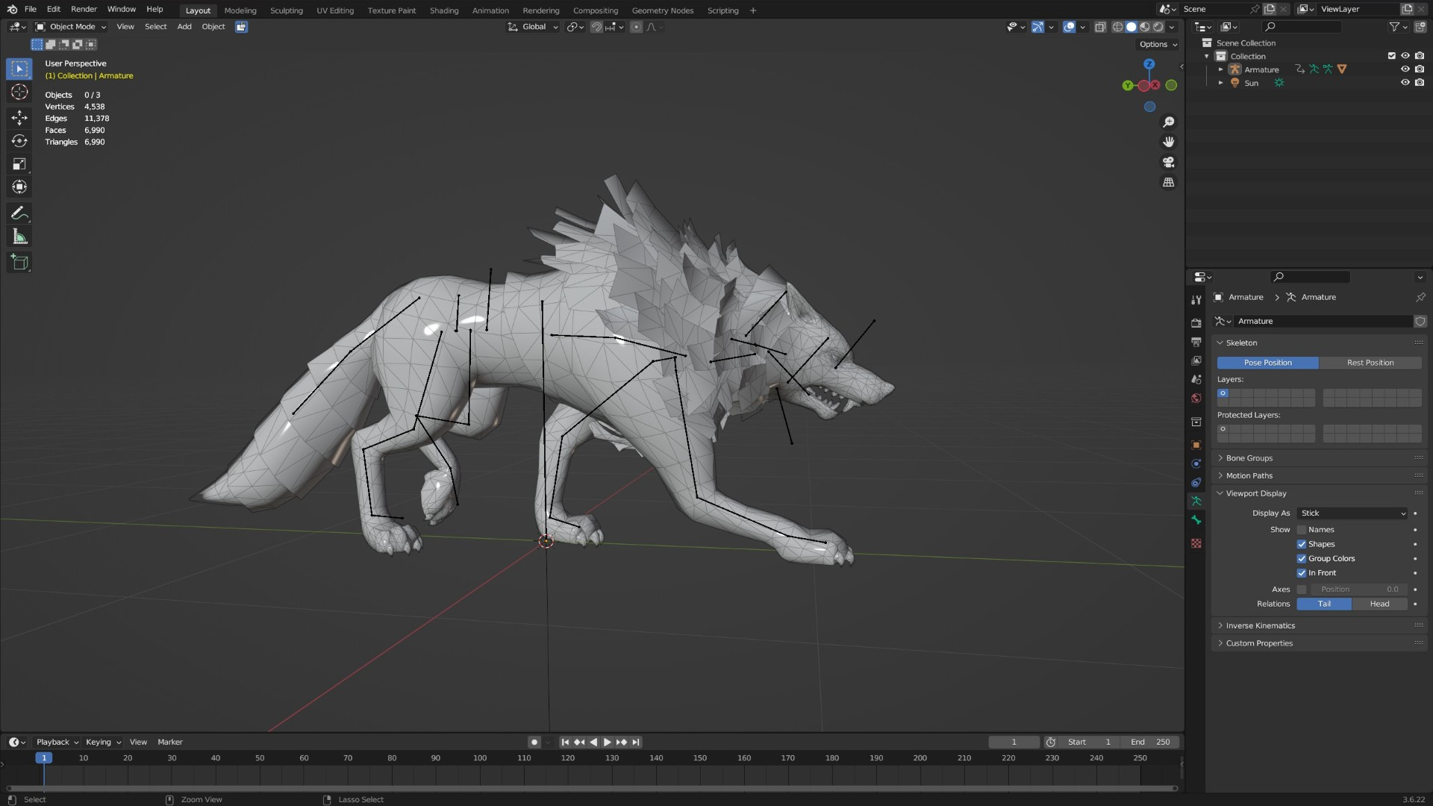Enable the Names checkbox
The width and height of the screenshot is (1433, 806).
[1302, 530]
